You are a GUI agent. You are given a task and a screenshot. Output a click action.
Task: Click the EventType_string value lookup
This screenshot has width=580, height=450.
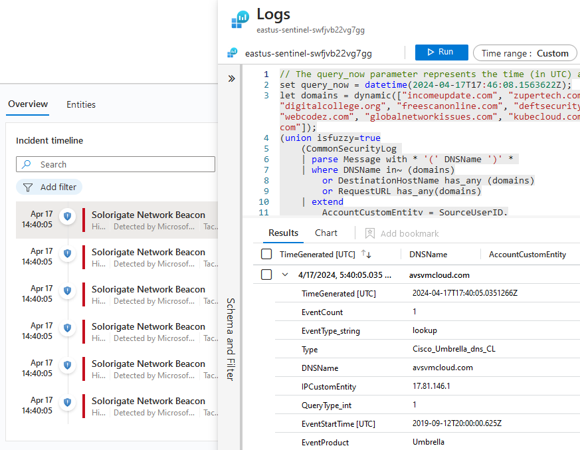point(425,330)
